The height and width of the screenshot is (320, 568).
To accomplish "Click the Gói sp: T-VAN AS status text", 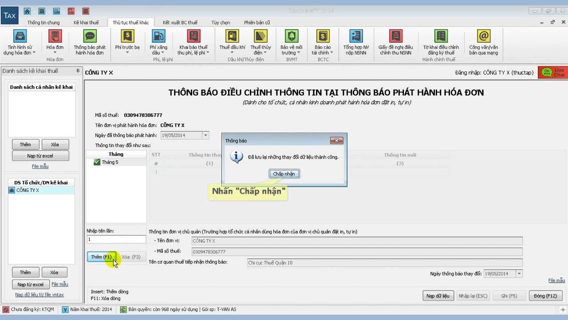I will [219, 309].
